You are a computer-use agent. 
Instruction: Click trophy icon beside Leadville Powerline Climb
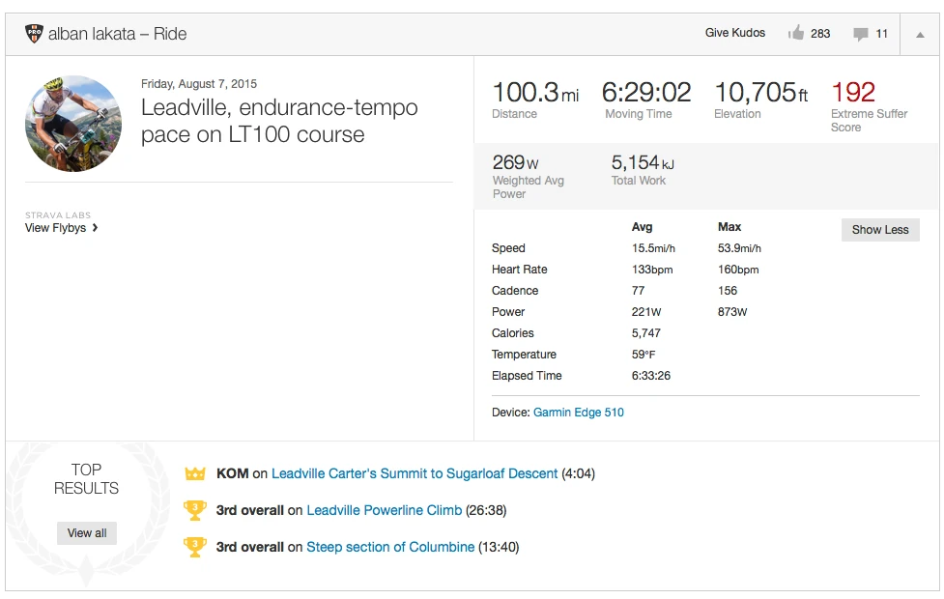[x=195, y=510]
